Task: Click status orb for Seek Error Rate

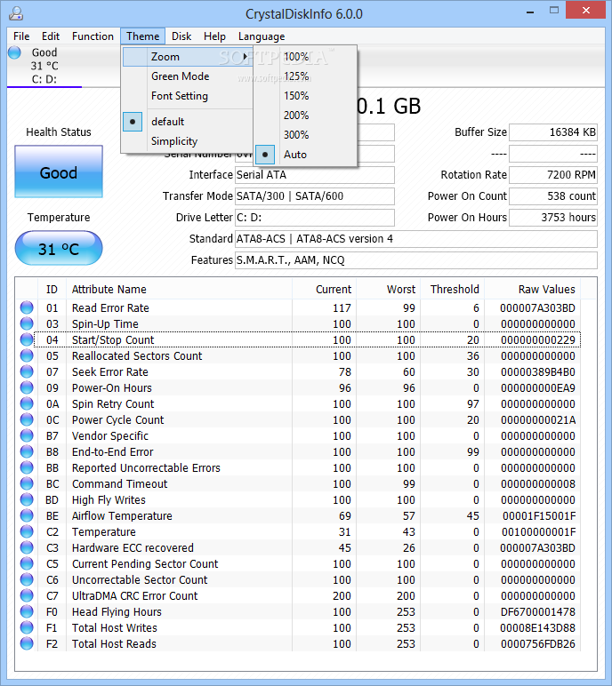Action: [x=27, y=371]
